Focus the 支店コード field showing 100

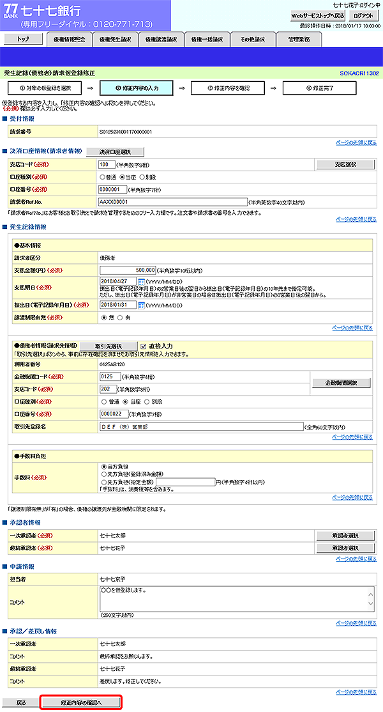[x=107, y=164]
